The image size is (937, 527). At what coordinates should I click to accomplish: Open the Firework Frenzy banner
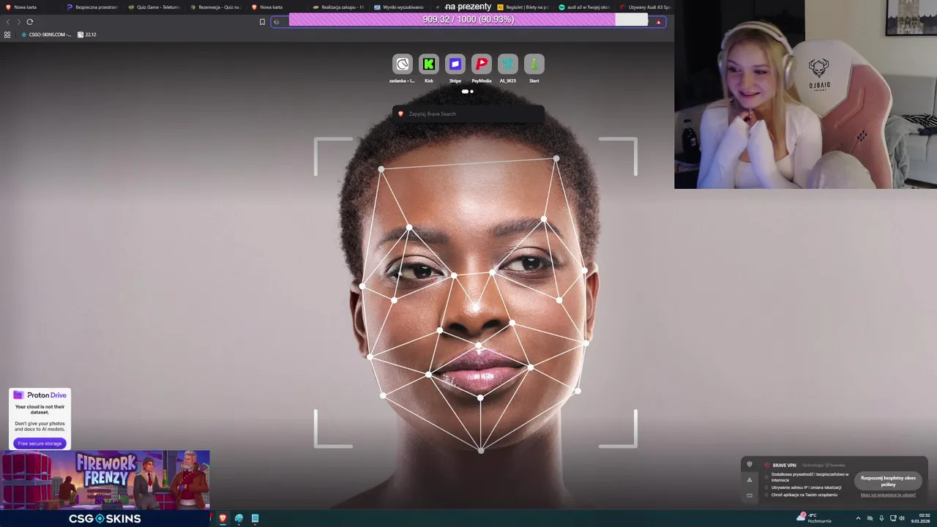(x=105, y=479)
